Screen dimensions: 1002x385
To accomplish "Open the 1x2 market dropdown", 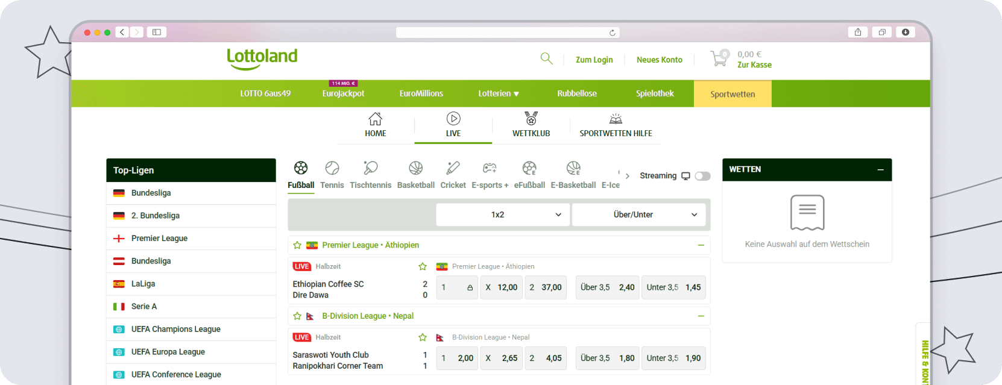I will click(503, 214).
